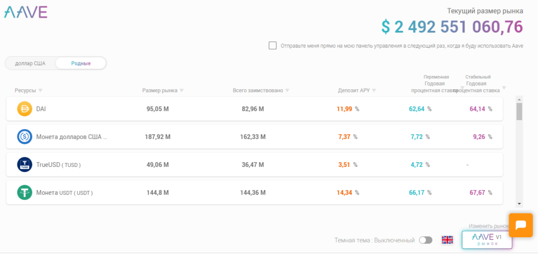This screenshot has height=254, width=538.
Task: Click the 66,17 % variable rate value
Action: [x=420, y=193]
